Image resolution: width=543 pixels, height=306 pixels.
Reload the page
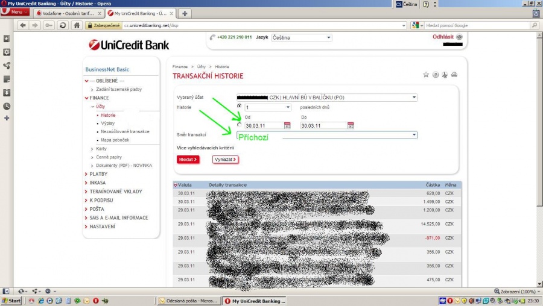[63, 25]
